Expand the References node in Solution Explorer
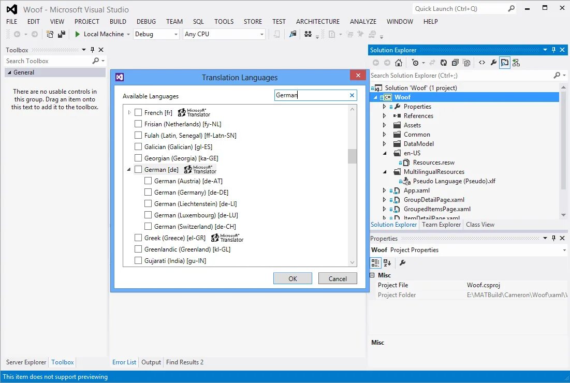 point(384,115)
